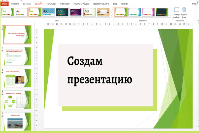The width and height of the screenshot is (199, 133).
Task: Expand the Темы themes gallery
Action: [111, 16]
